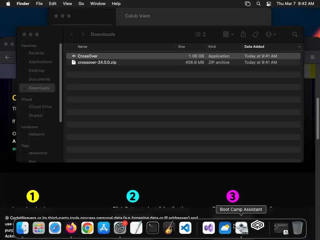
Task: Select Downloads in Finder sidebar
Action: (x=37, y=88)
